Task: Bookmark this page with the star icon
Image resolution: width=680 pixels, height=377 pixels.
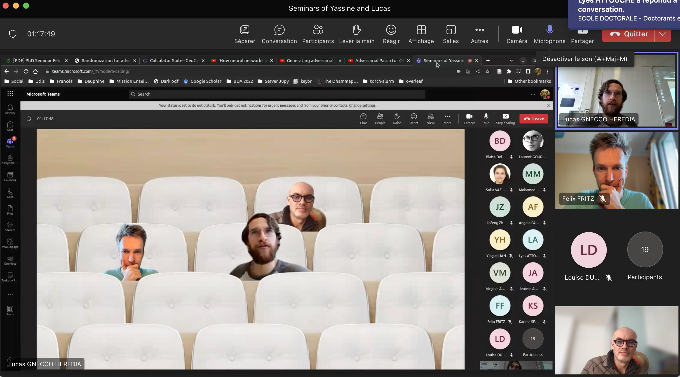Action: [487, 71]
